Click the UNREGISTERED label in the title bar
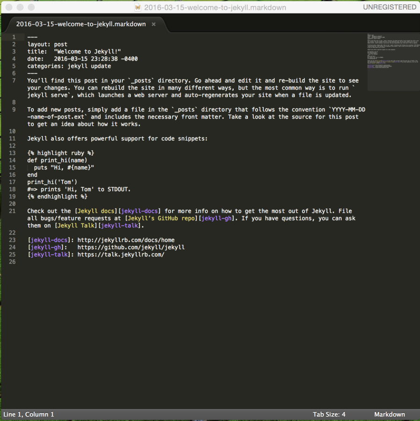The width and height of the screenshot is (420, 421). point(390,7)
